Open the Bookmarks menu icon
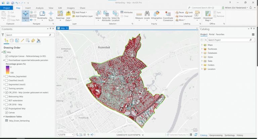The image size is (258, 139). 42,15
